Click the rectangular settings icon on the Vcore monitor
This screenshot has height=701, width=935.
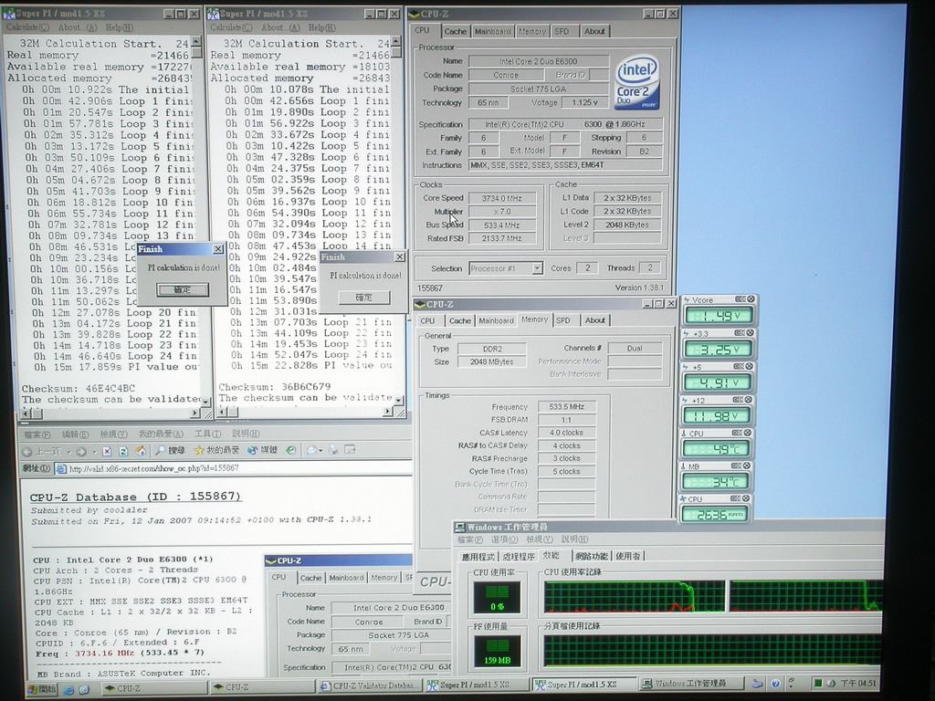pos(740,299)
